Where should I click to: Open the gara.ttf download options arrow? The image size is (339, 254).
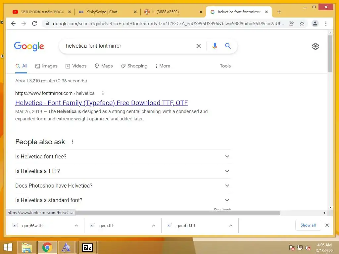click(x=154, y=226)
